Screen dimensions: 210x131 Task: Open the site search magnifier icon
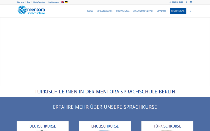(191, 11)
